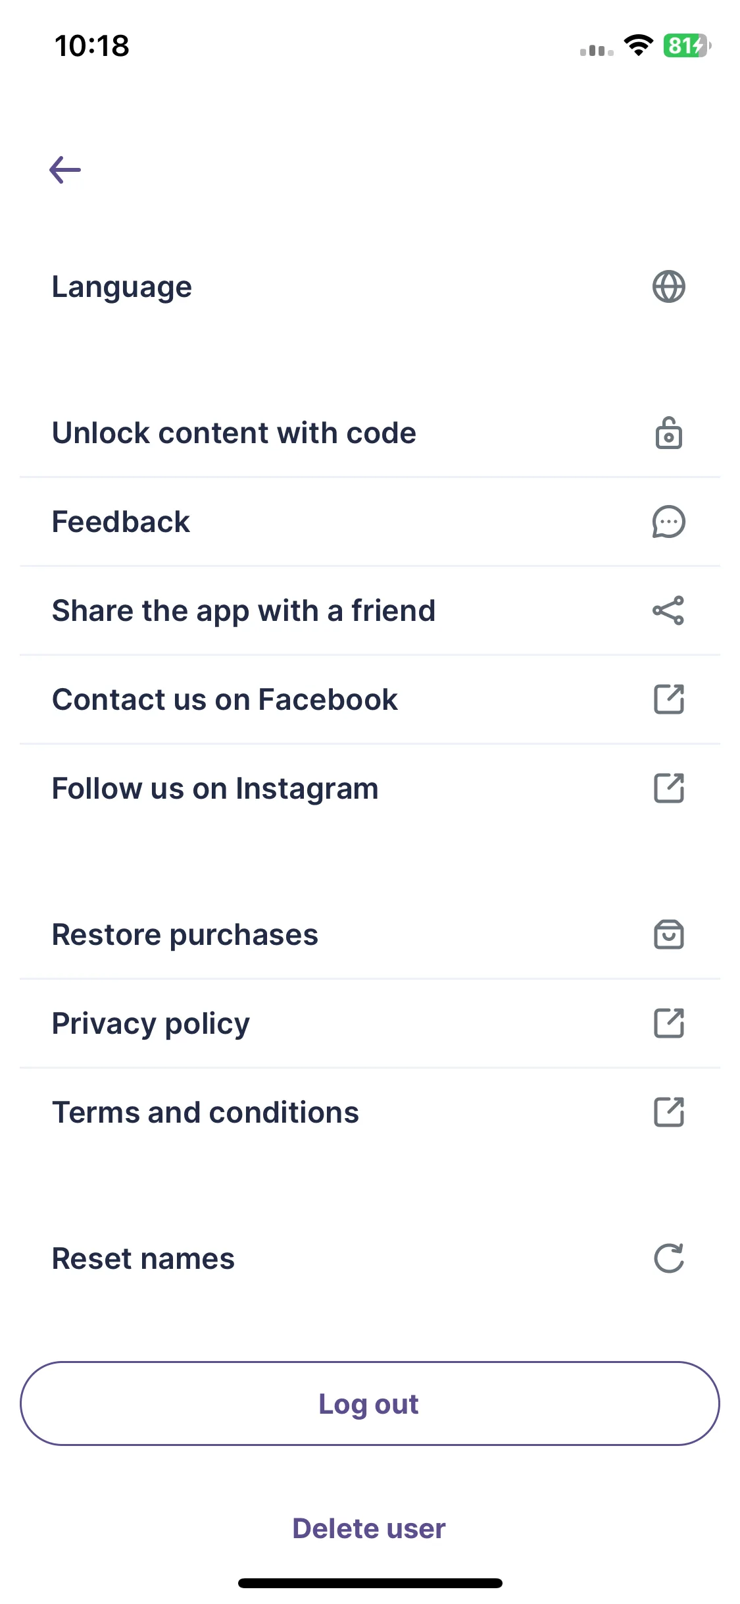This screenshot has width=740, height=1604.
Task: Open the Language setting
Action: (370, 286)
